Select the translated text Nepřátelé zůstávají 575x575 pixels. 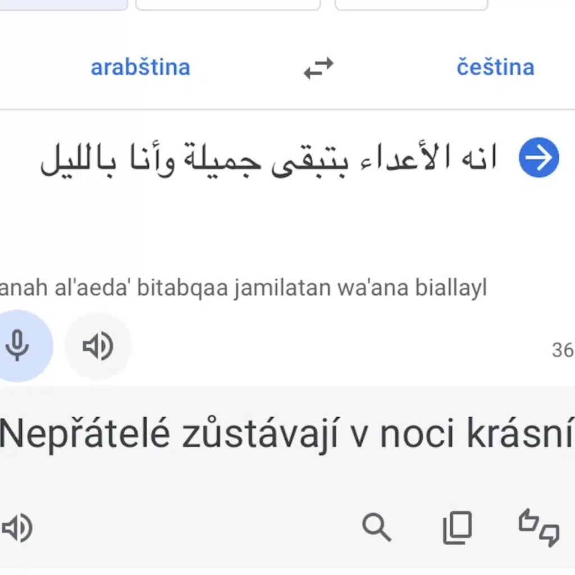point(170,433)
